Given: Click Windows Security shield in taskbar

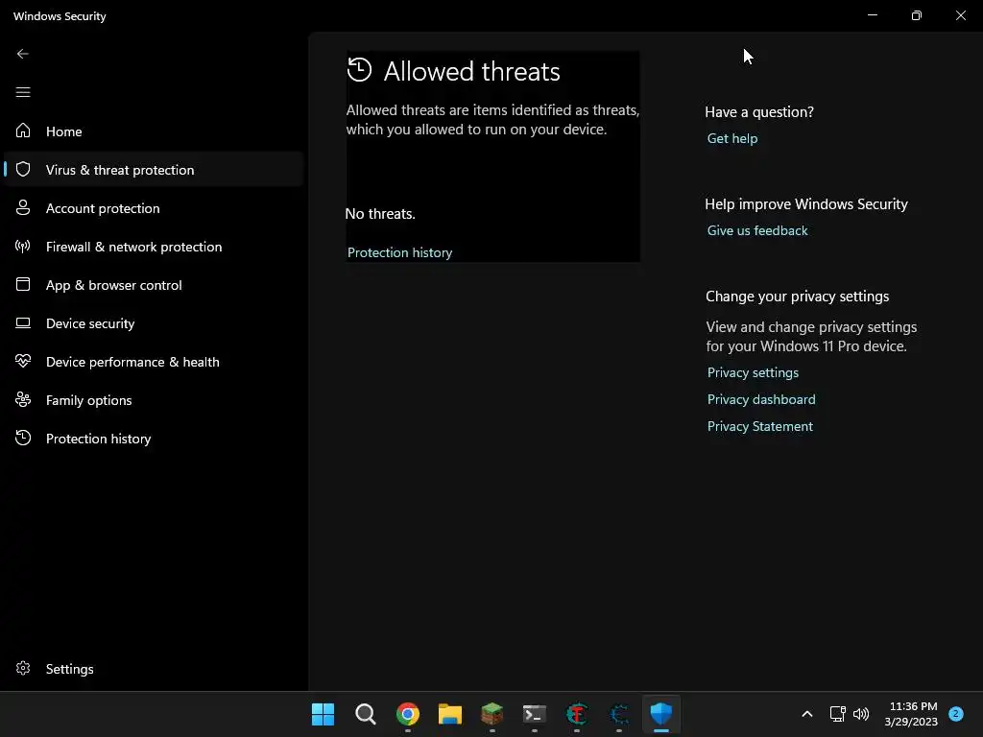Looking at the screenshot, I should click(660, 714).
